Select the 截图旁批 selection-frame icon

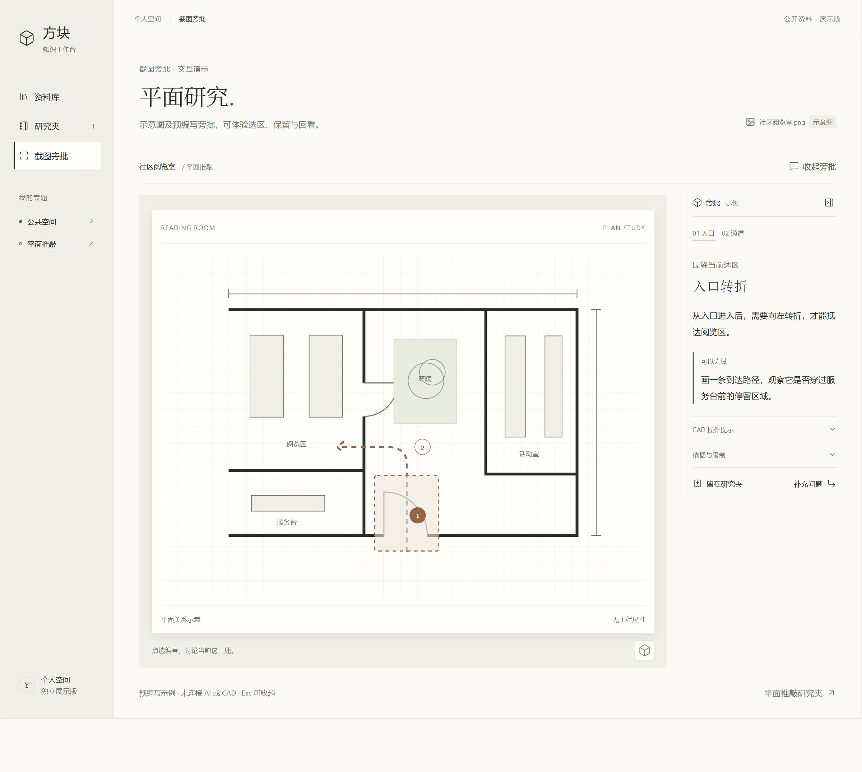pos(24,156)
